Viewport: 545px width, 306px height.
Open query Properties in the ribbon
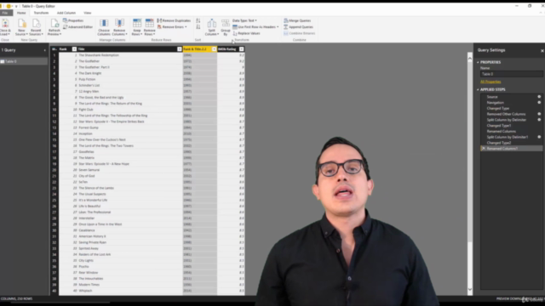(73, 20)
